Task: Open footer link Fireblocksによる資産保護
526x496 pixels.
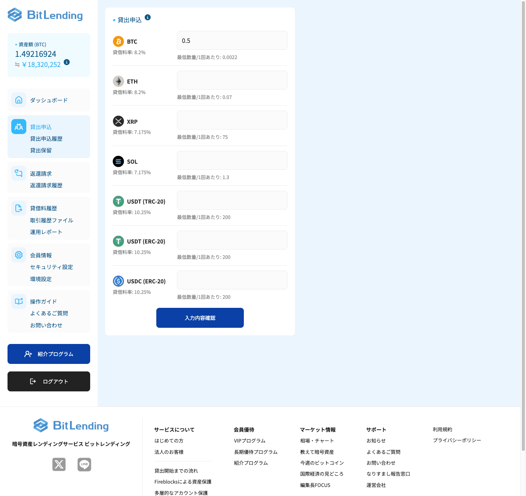Action: click(183, 482)
